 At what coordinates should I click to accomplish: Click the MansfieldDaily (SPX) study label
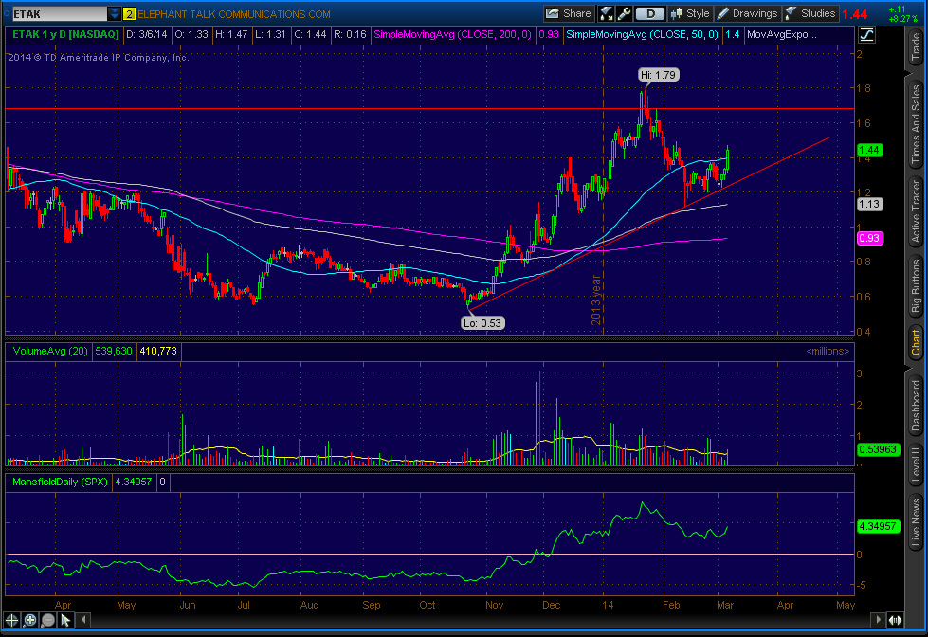click(60, 482)
